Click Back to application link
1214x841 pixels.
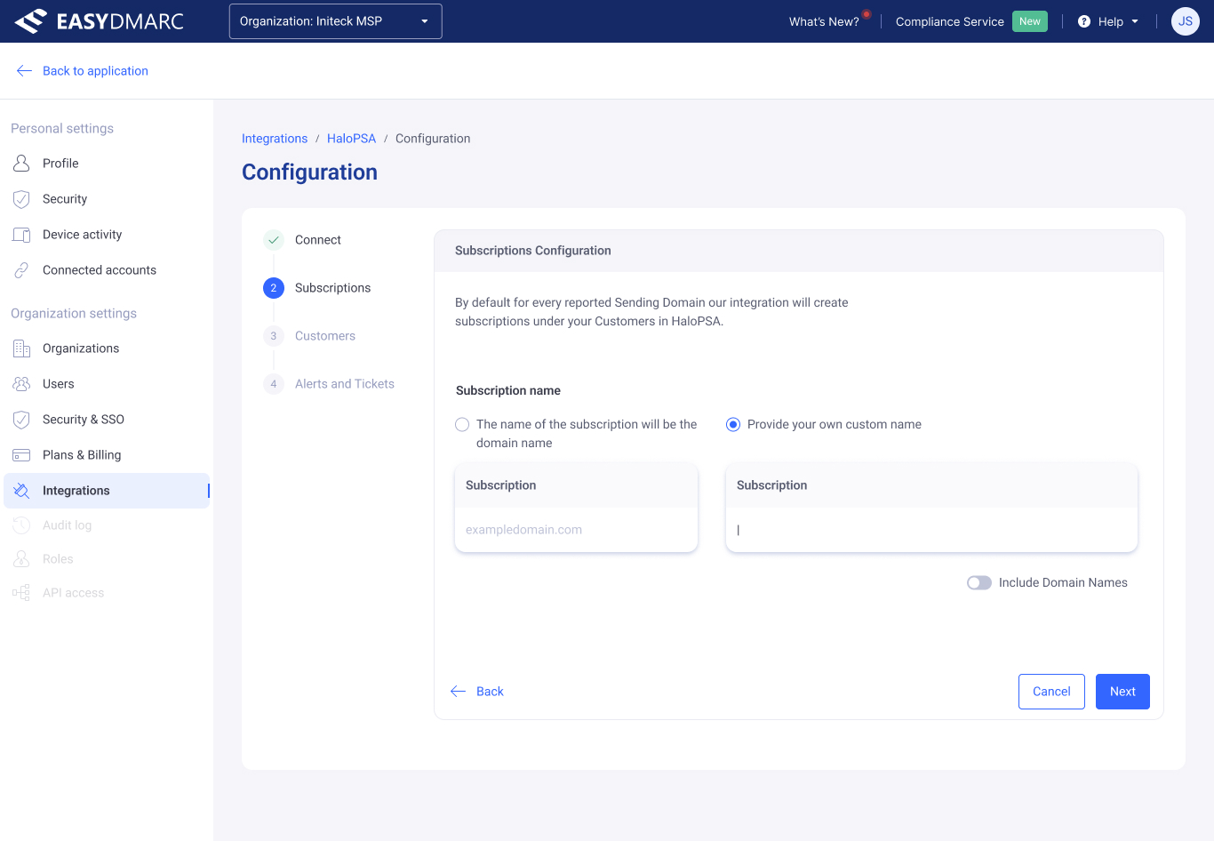[95, 71]
